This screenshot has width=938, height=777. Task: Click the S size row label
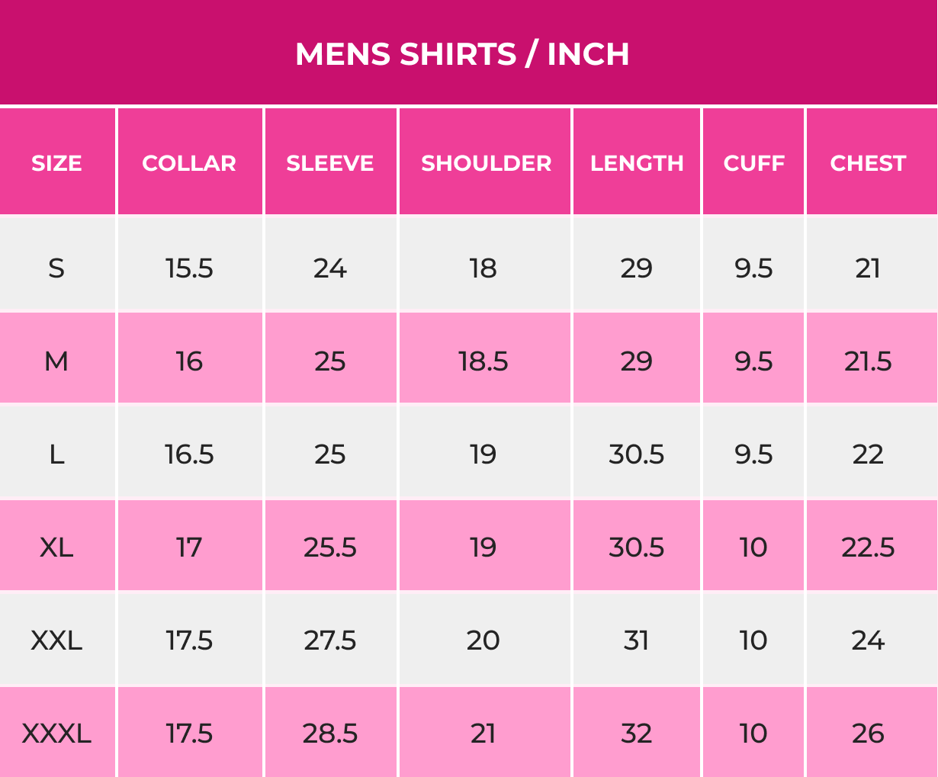[x=56, y=268]
